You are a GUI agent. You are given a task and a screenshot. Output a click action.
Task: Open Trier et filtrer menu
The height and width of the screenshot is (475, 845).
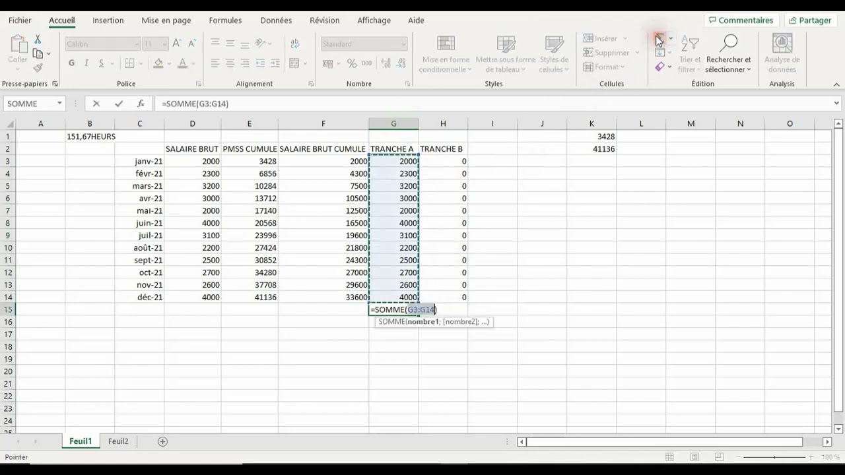(x=690, y=53)
